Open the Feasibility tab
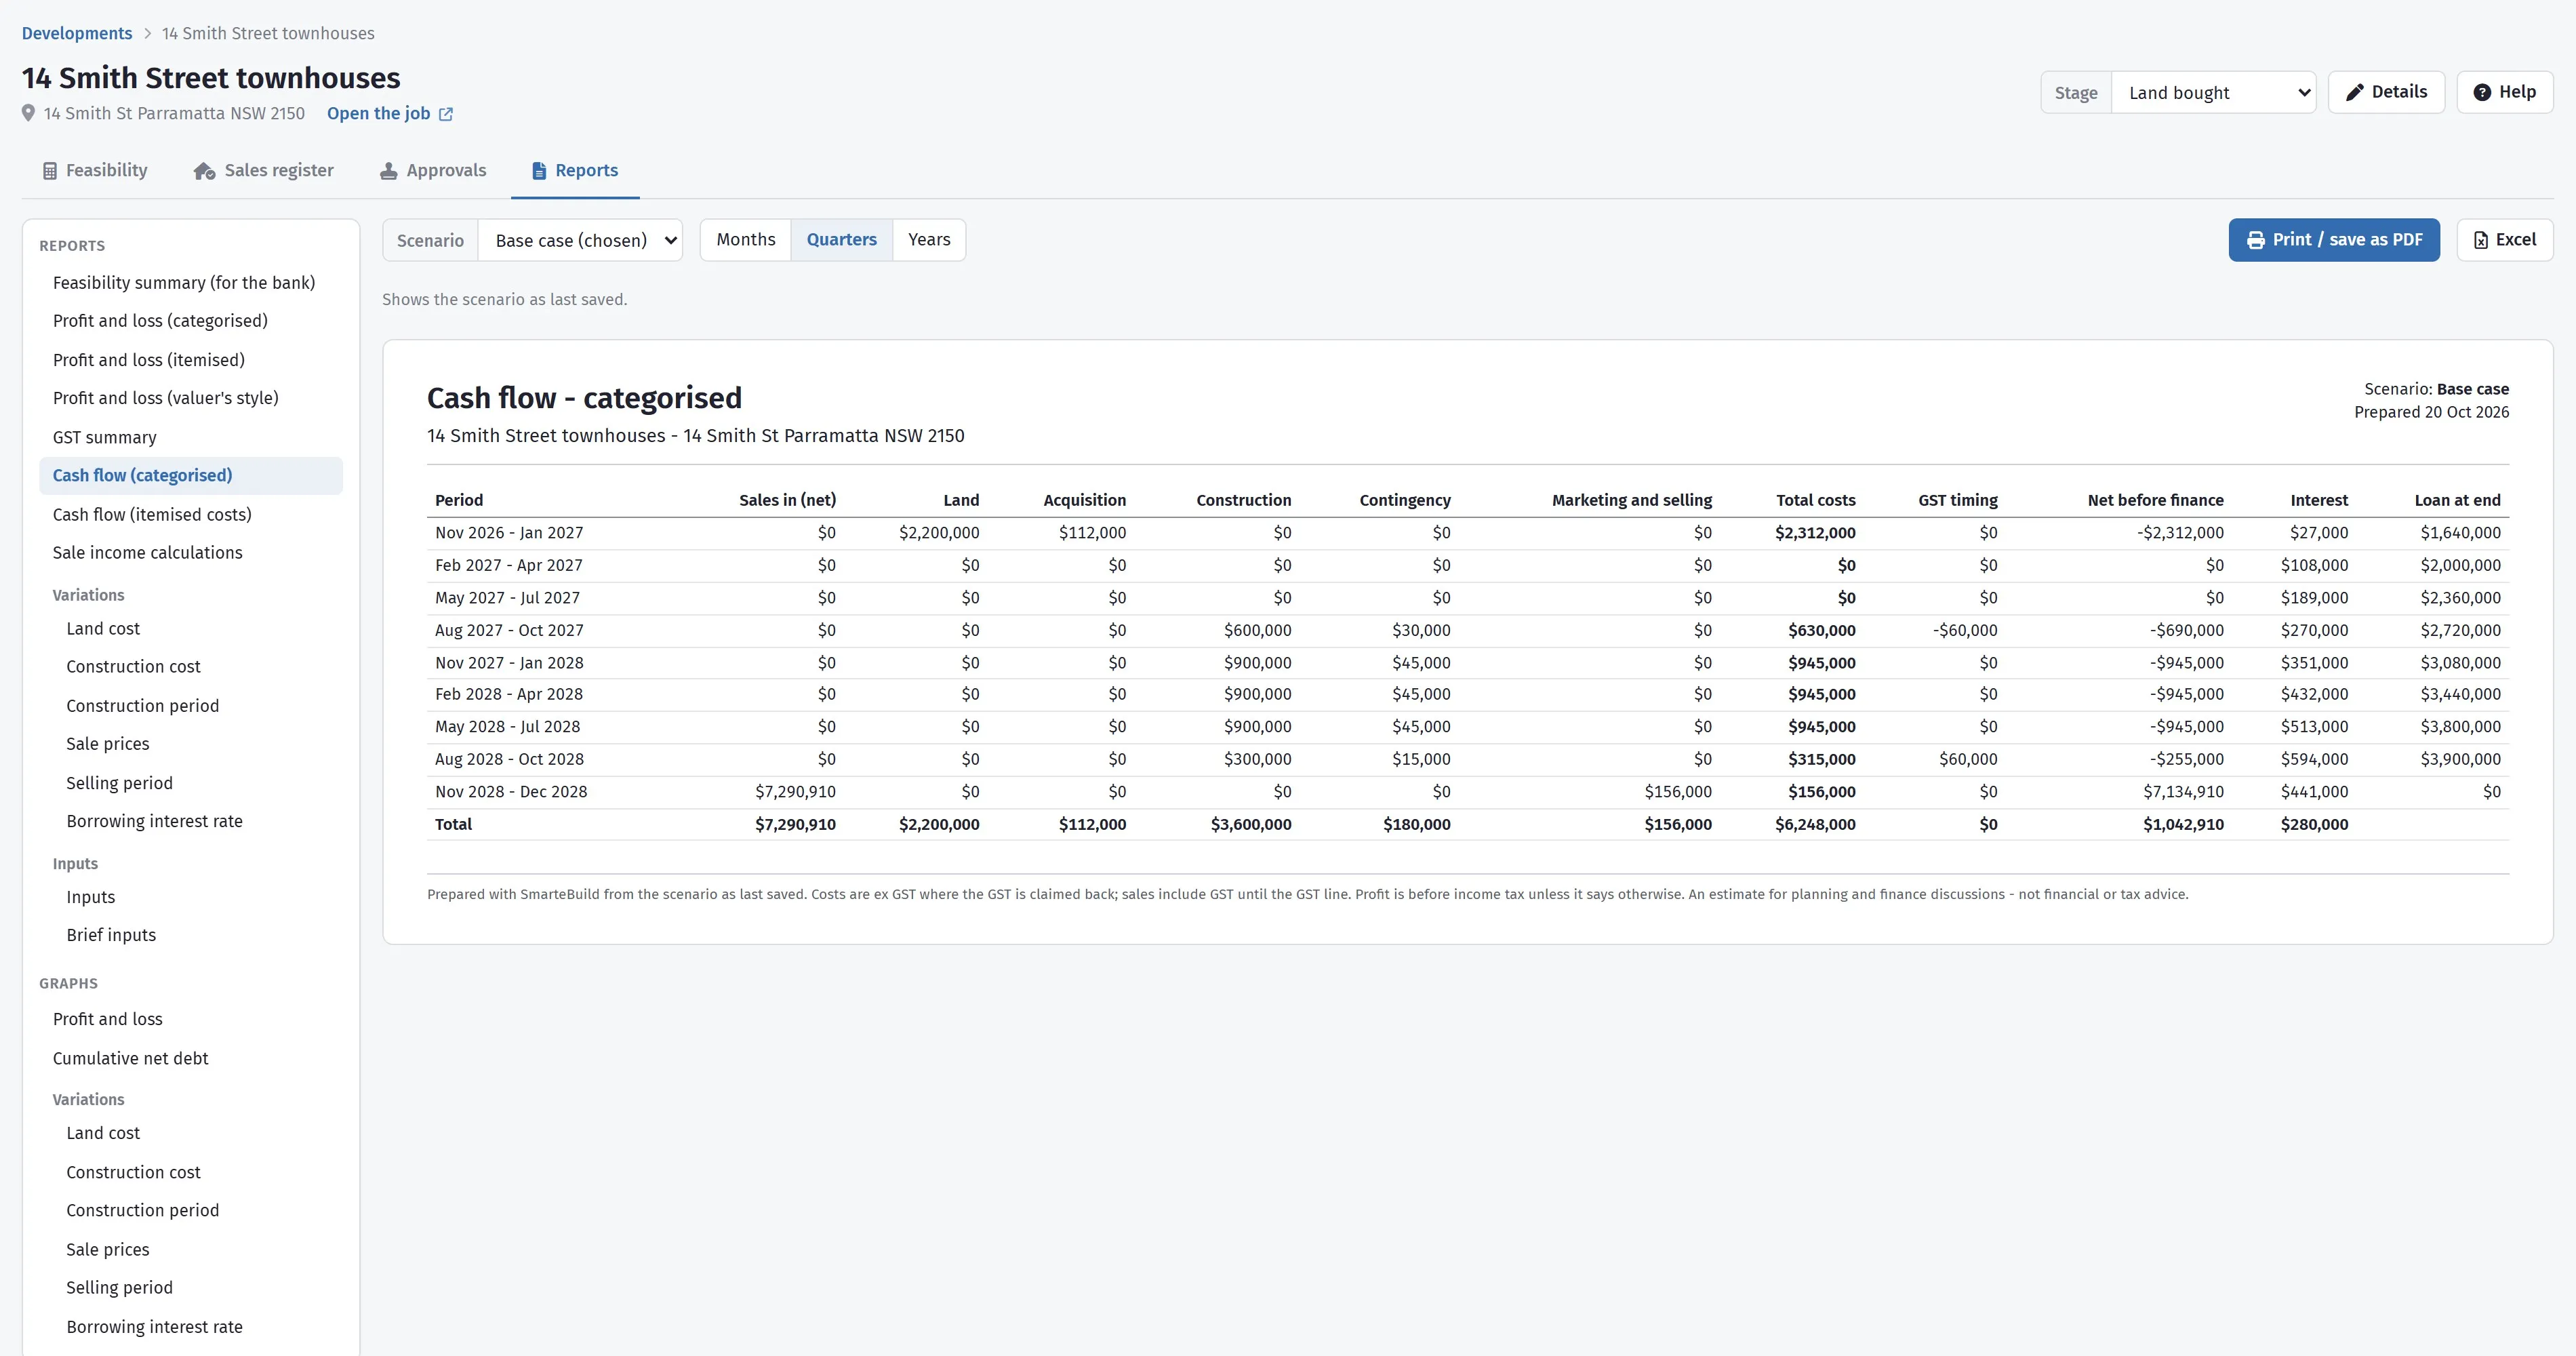This screenshot has width=2576, height=1356. (95, 171)
